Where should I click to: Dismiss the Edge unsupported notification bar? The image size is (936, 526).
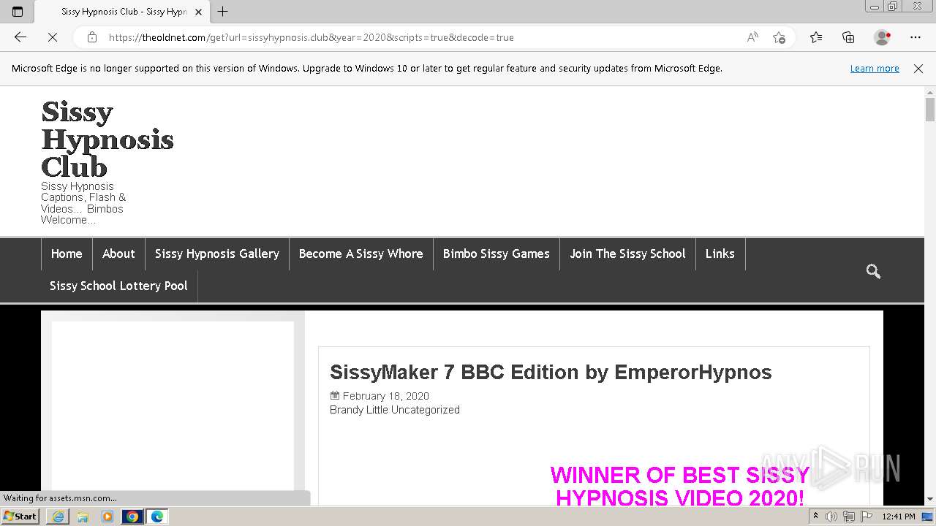(x=918, y=68)
